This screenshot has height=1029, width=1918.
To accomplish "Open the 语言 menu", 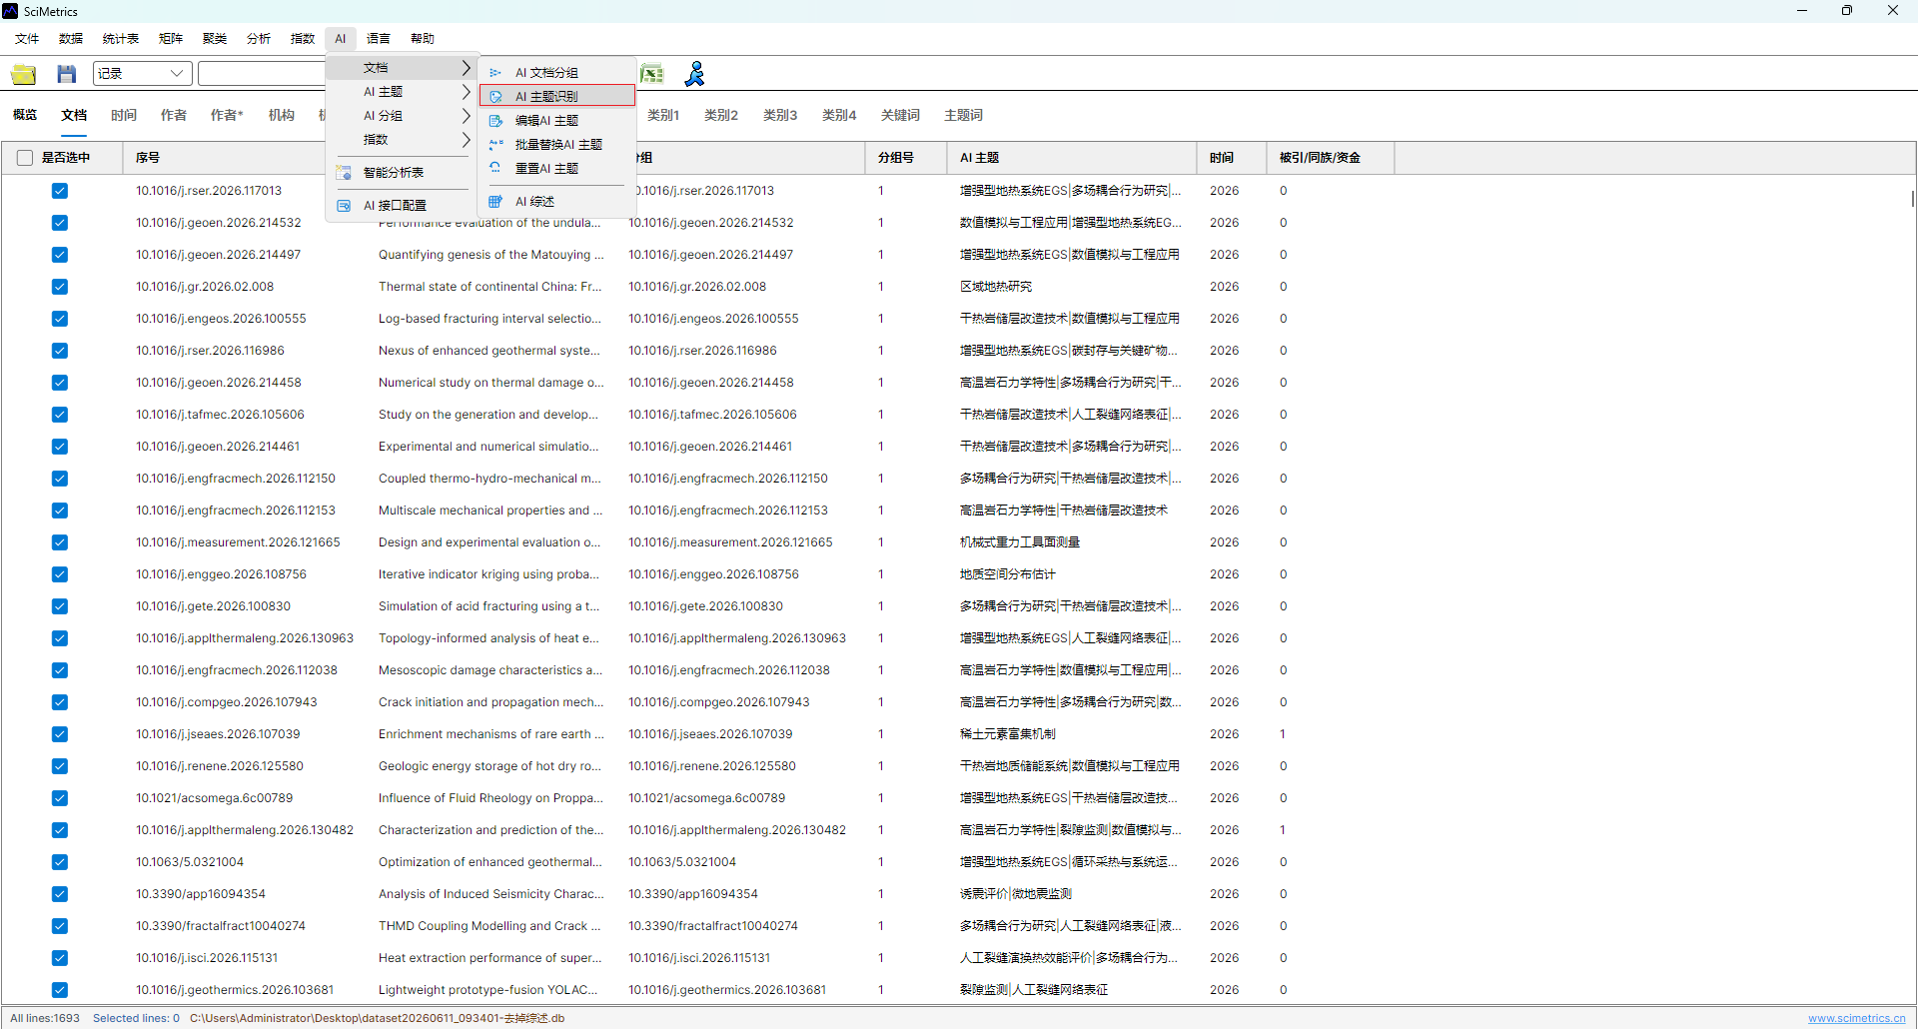I will tap(379, 39).
